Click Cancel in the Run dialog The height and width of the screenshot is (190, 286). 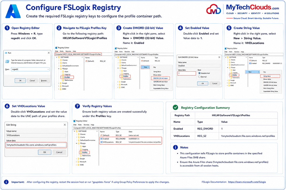(x=32, y=81)
